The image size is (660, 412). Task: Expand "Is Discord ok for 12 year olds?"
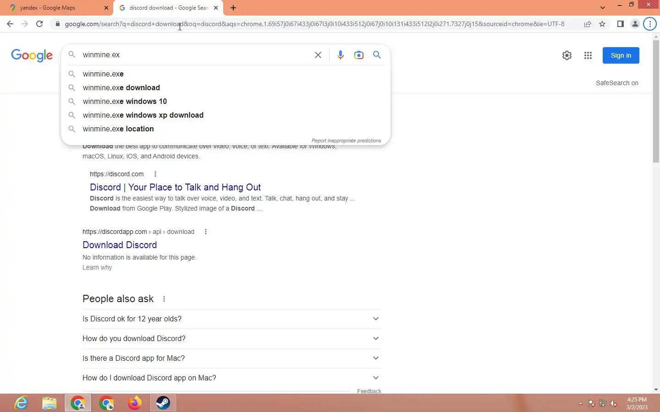(x=232, y=319)
